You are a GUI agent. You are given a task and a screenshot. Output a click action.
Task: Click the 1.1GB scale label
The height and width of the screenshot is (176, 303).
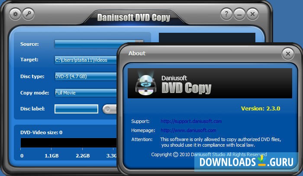click(52, 156)
